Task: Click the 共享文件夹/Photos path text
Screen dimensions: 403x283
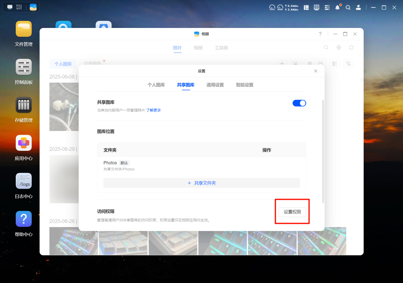Action: 119,169
